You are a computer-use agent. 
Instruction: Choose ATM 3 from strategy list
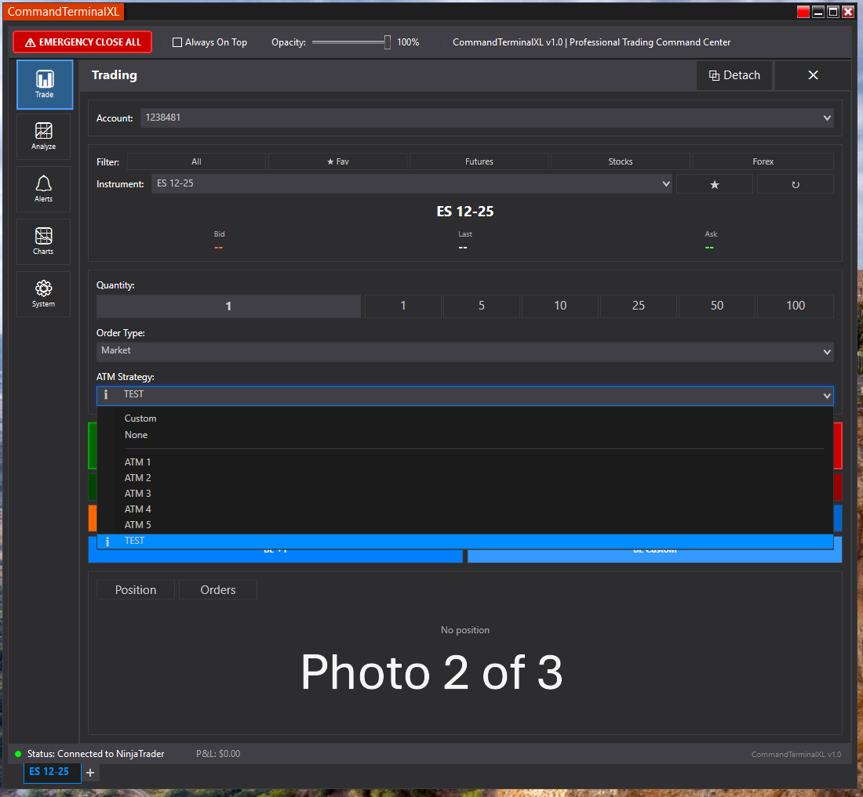coord(138,494)
